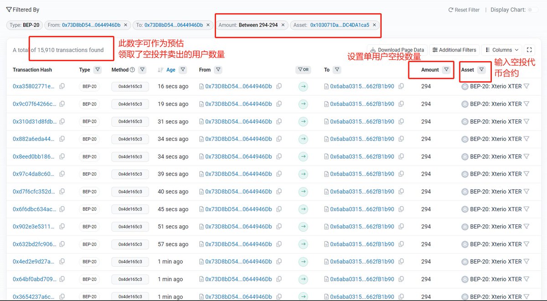Open To address 0x6aba0315 in 34 secs ago row with hash 0x882a6eda44
The width and height of the screenshot is (547, 301).
(362, 139)
